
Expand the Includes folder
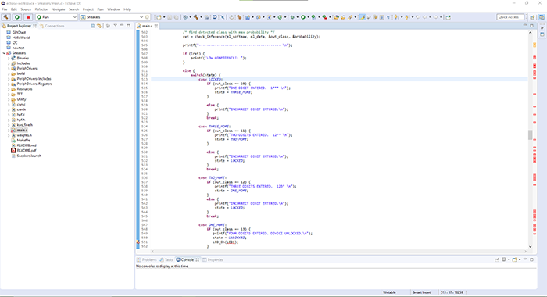tap(9, 63)
